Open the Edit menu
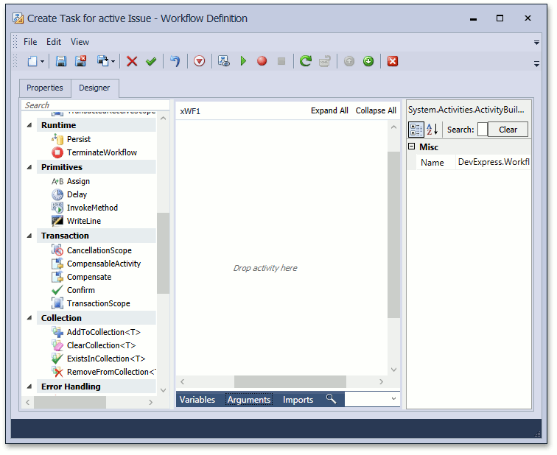 [54, 42]
